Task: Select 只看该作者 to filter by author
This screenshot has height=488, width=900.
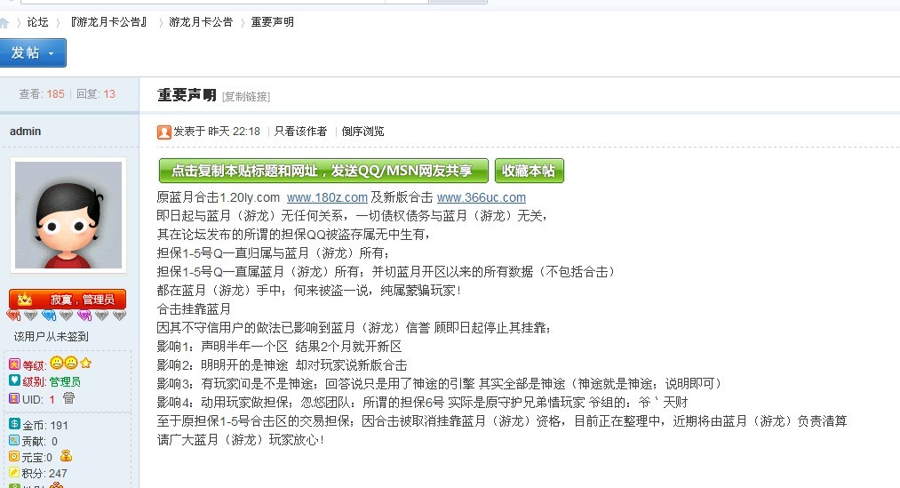Action: point(300,132)
